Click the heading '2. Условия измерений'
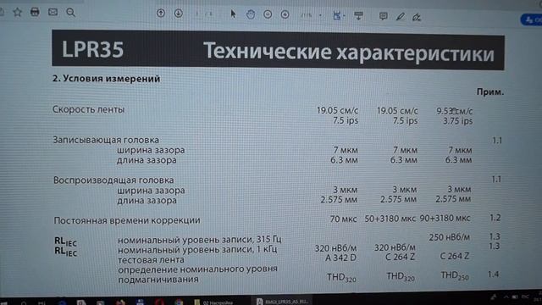 (107, 79)
